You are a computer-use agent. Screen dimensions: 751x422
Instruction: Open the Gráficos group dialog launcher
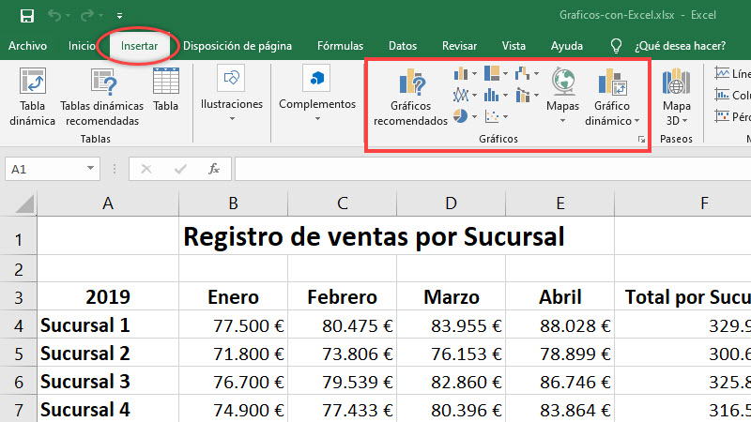point(642,140)
